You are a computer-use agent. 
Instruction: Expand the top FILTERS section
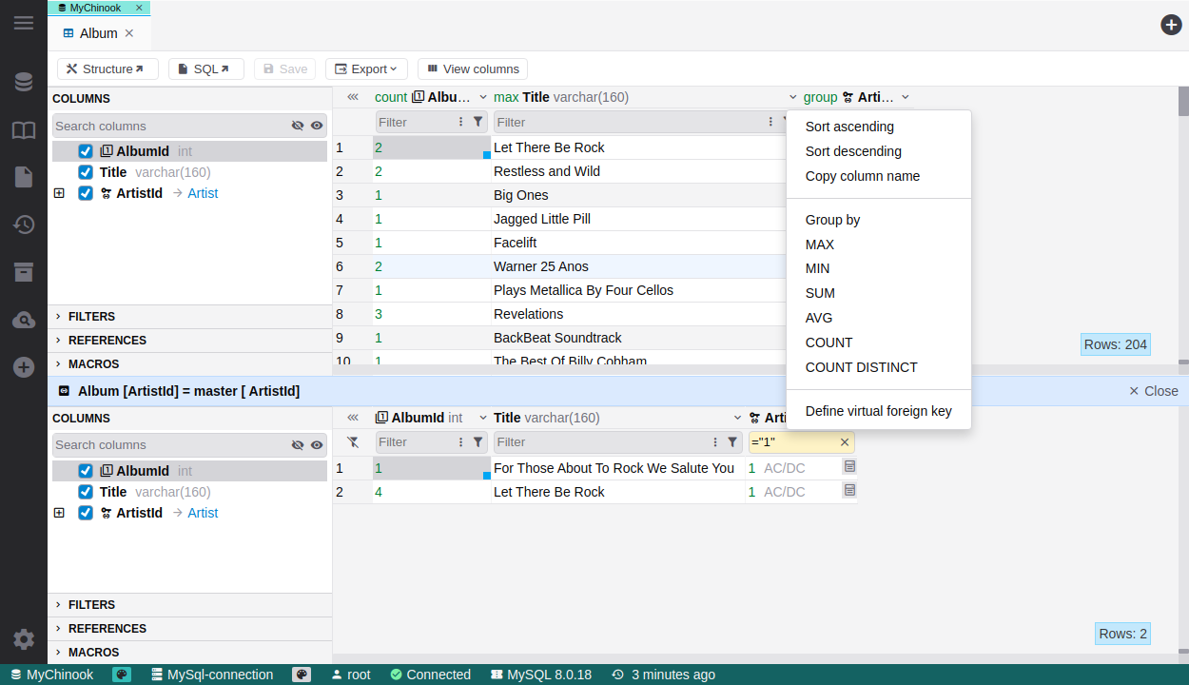91,317
